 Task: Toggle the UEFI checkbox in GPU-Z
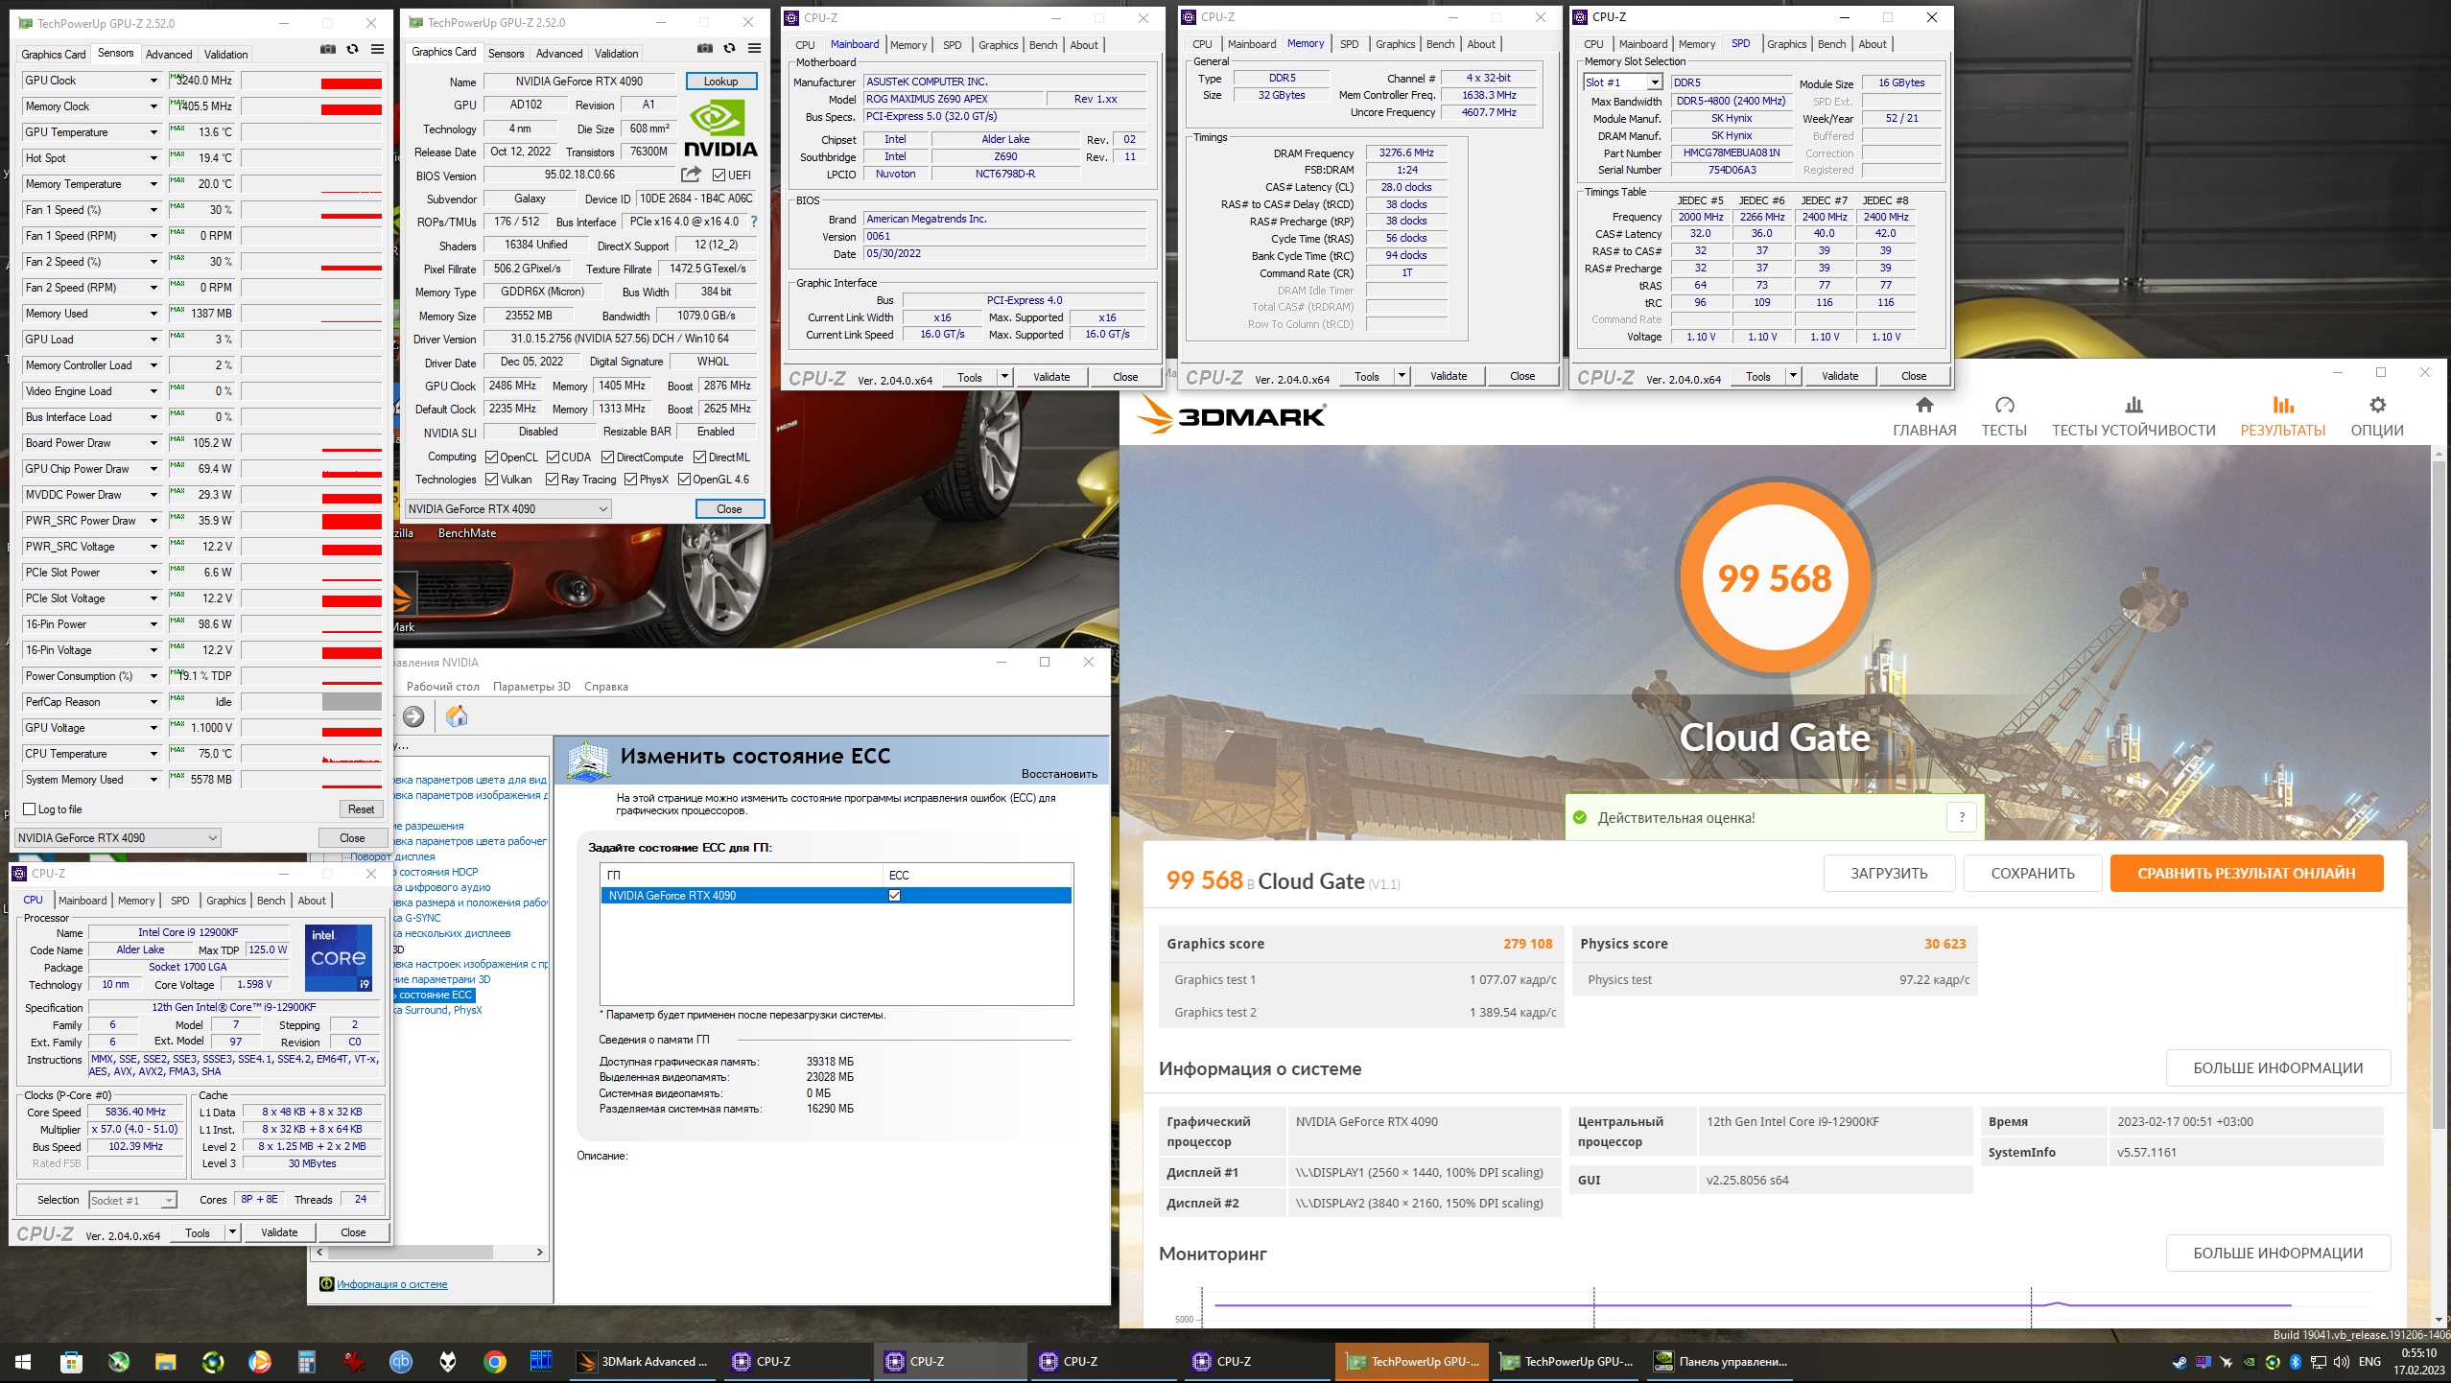719,175
